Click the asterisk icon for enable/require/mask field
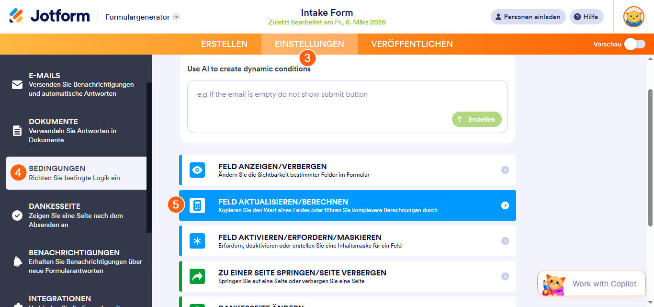The height and width of the screenshot is (307, 654). [x=197, y=241]
